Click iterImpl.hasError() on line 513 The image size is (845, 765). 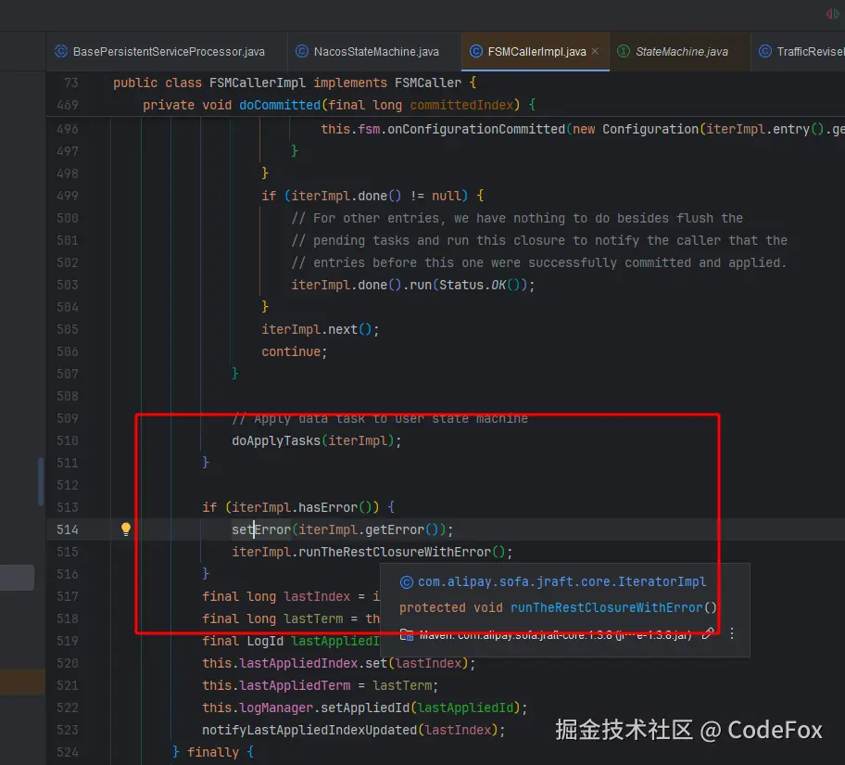tap(302, 507)
